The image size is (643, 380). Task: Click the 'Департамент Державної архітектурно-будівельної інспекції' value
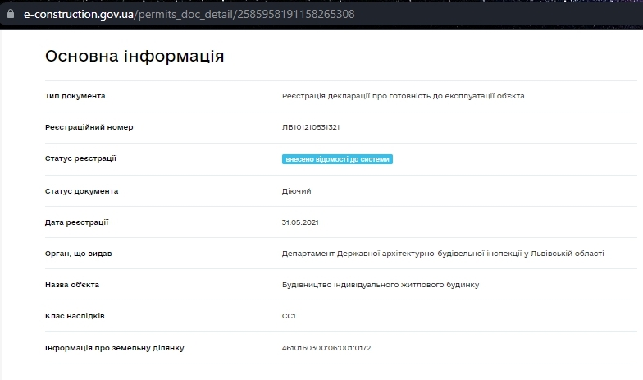tap(443, 254)
